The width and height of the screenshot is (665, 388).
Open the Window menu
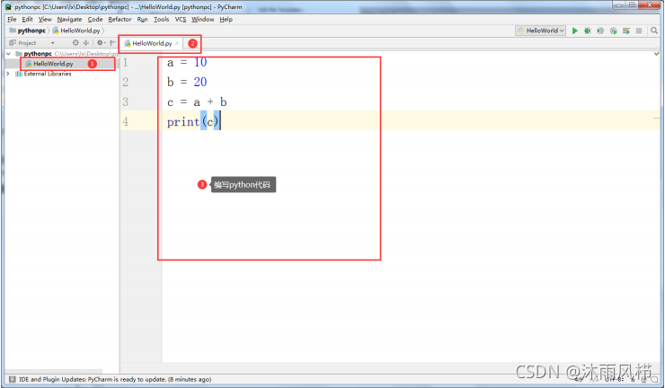[x=202, y=19]
